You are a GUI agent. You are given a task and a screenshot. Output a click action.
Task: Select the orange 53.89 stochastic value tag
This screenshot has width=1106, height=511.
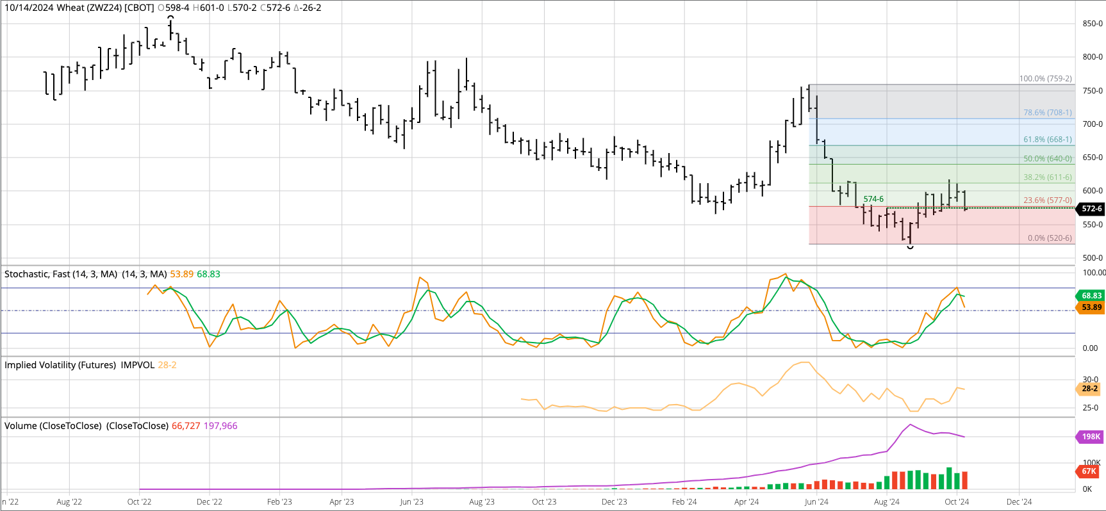(1091, 307)
